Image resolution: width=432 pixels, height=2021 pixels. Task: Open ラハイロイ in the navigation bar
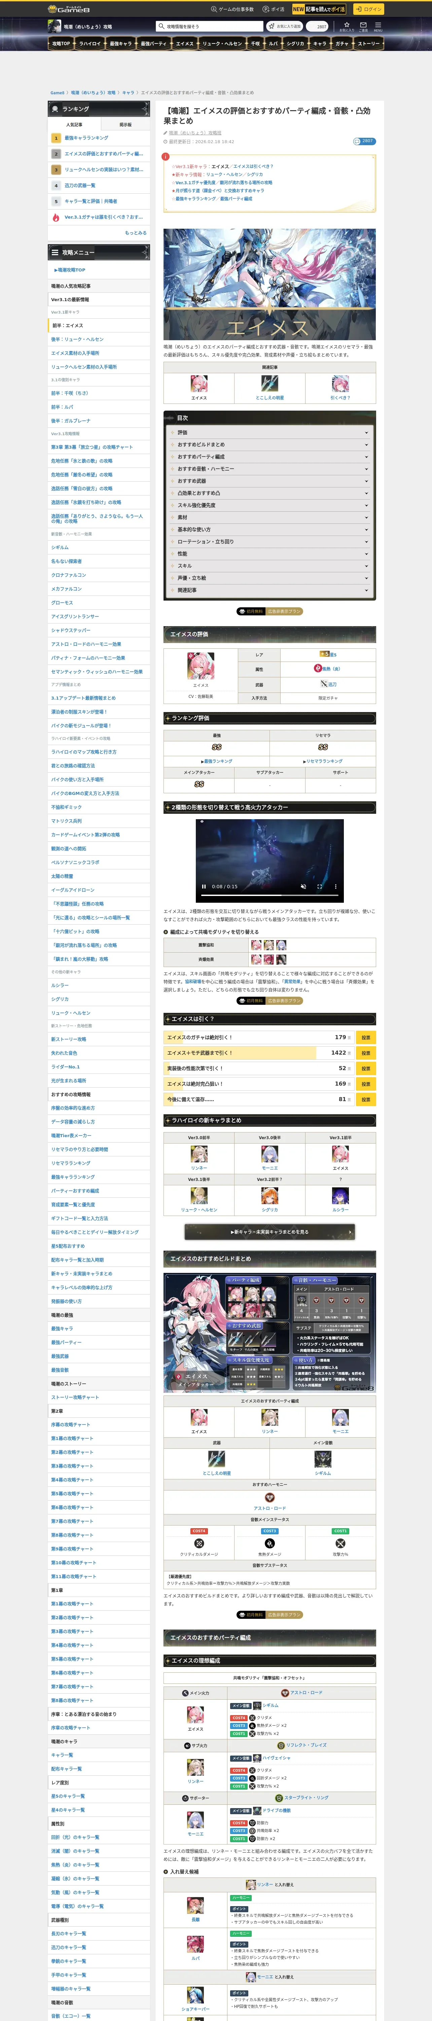tap(90, 44)
